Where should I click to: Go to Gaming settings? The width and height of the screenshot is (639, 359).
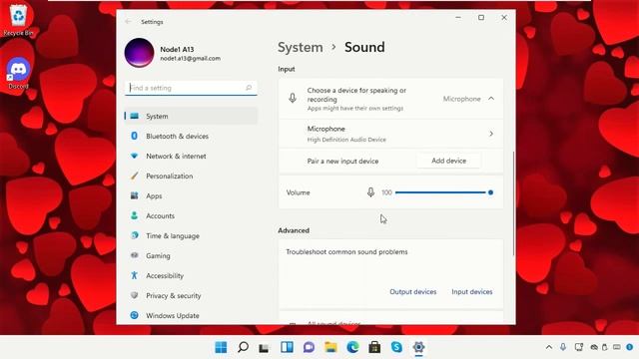point(191,255)
